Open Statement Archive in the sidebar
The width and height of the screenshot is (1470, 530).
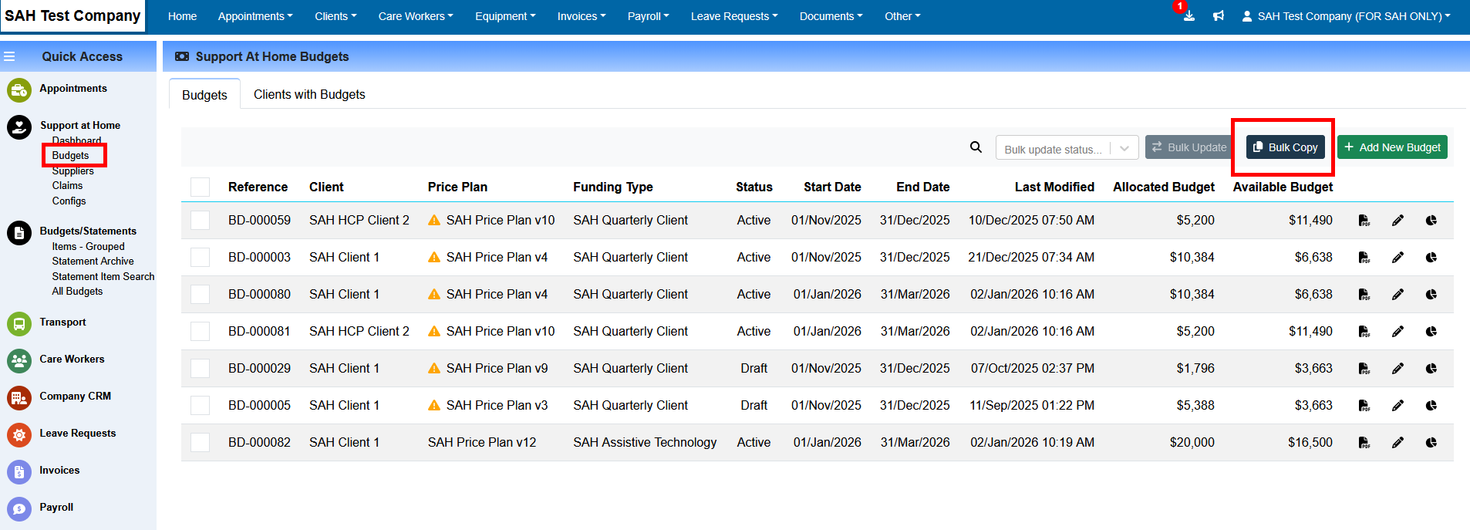[93, 262]
